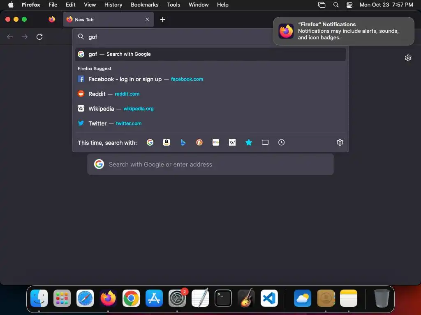Open Contacts from the Dock
421x315 pixels.
[326, 298]
